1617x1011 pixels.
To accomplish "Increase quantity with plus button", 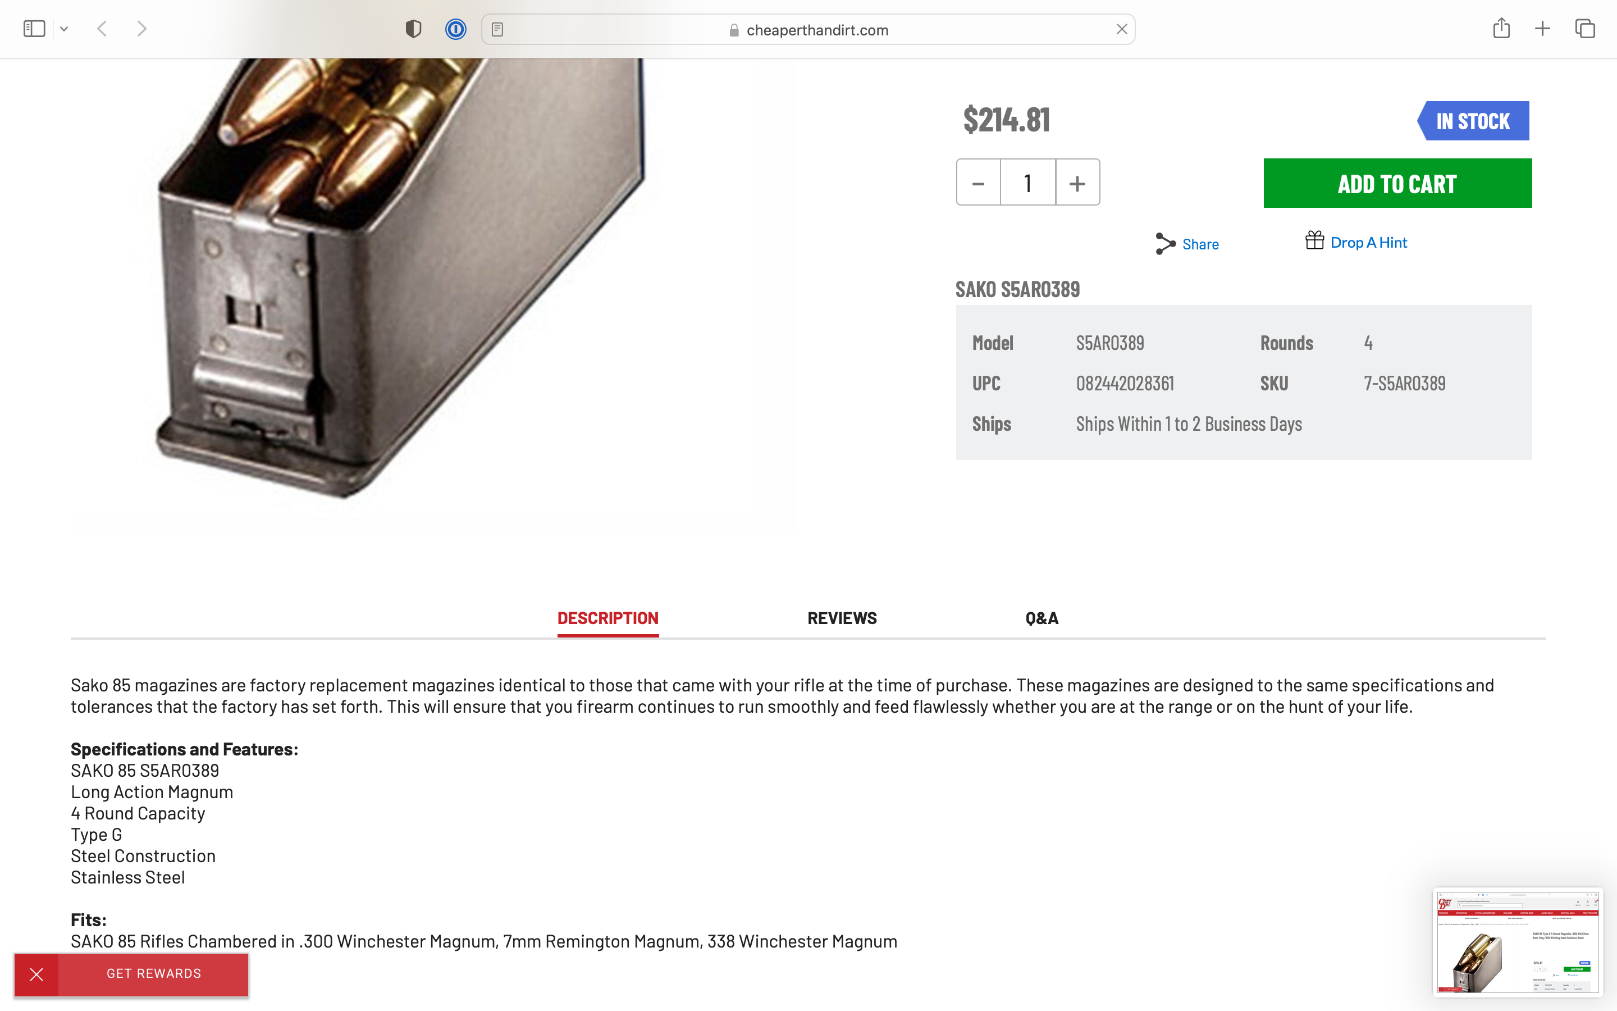I will (x=1077, y=183).
